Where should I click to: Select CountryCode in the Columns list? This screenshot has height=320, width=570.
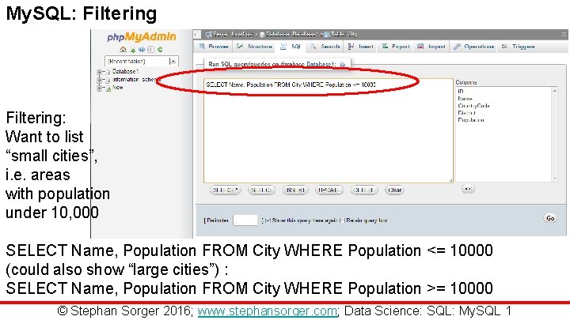(x=473, y=106)
